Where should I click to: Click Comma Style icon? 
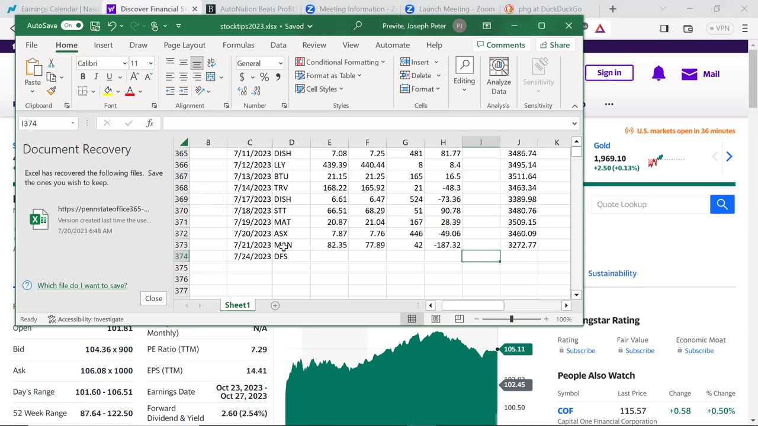[278, 77]
